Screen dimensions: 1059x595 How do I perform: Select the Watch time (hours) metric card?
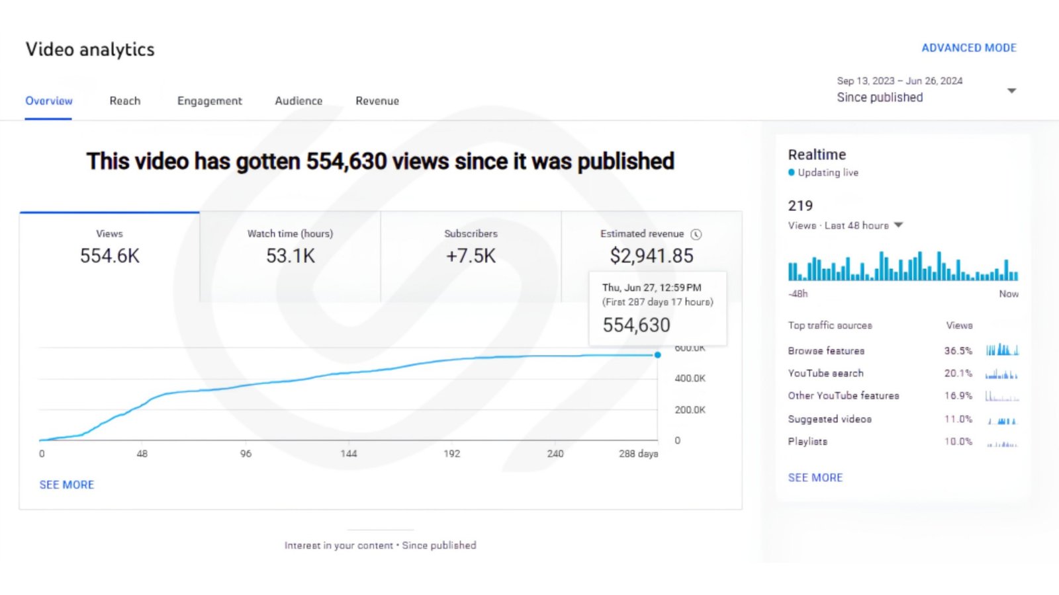coord(290,257)
